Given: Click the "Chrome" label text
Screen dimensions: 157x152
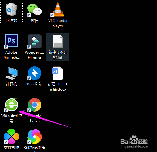Looking at the screenshot, I should point(35,121).
